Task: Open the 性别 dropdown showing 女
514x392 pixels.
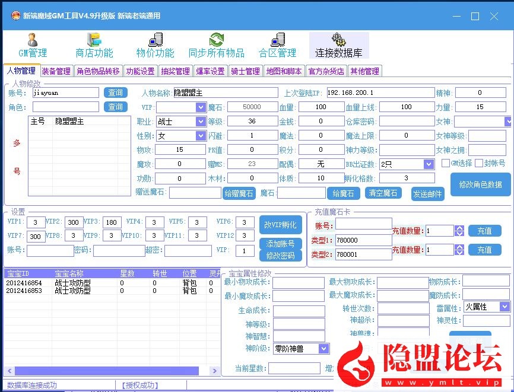Action: point(201,135)
